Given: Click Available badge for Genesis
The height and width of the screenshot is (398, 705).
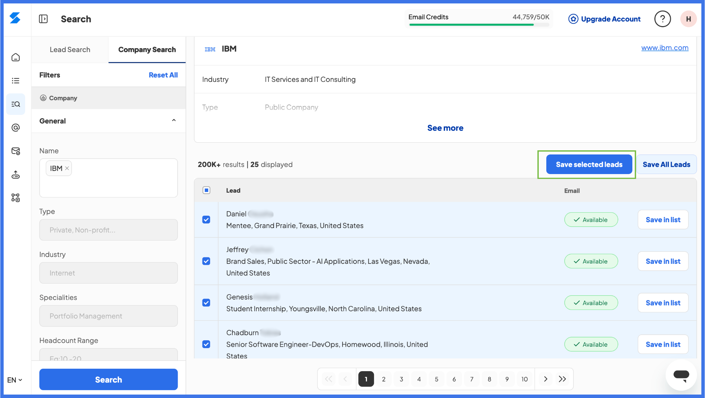Looking at the screenshot, I should 591,303.
